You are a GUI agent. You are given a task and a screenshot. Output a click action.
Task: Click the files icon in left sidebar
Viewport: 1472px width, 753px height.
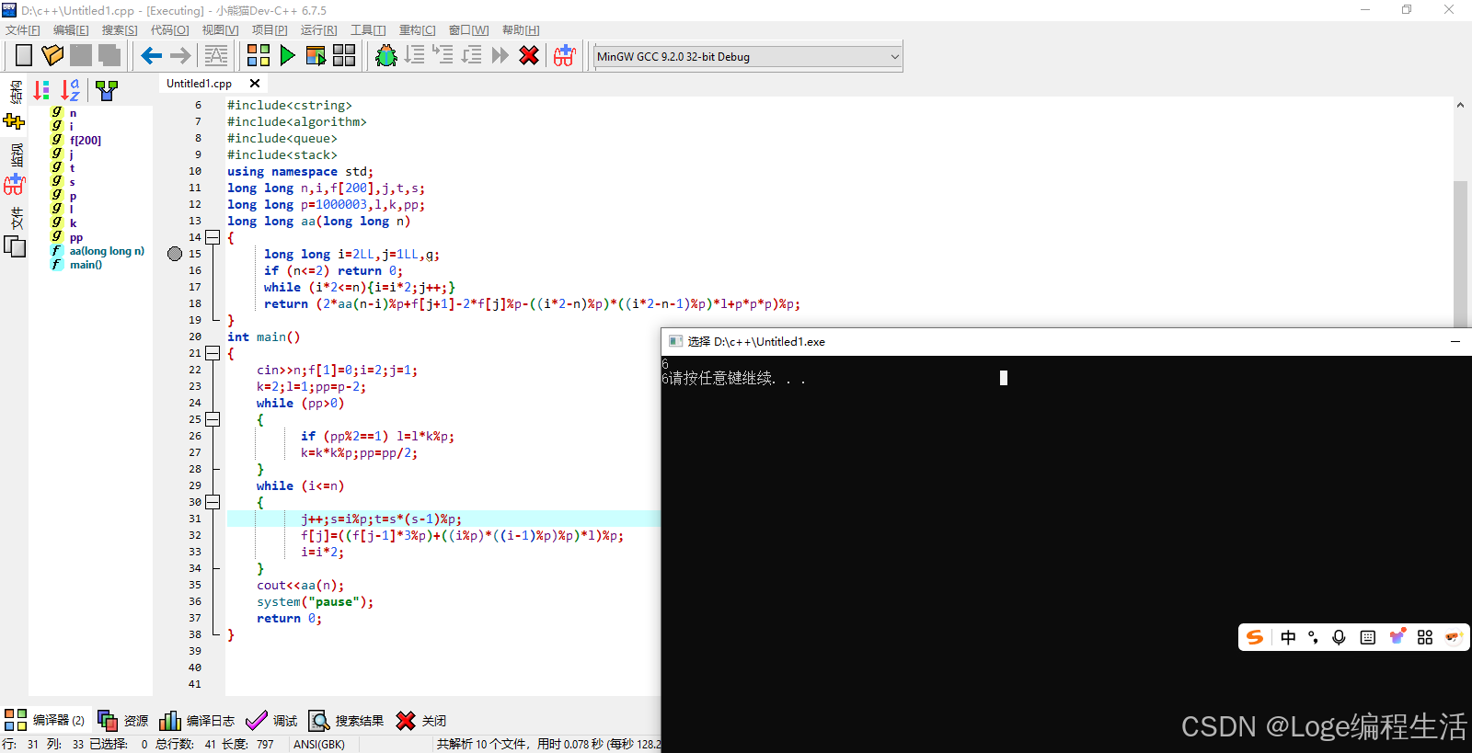(15, 246)
